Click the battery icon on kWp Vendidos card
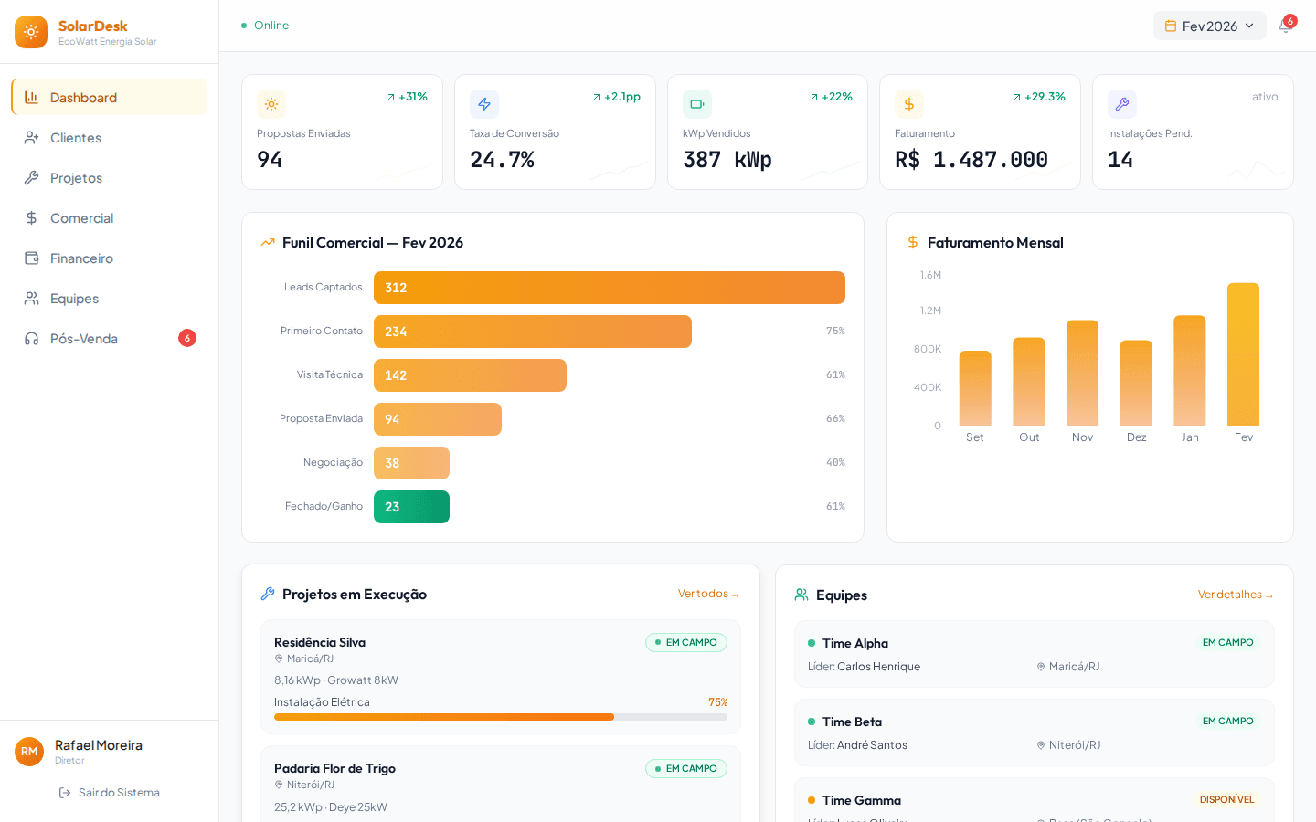Image resolution: width=1316 pixels, height=822 pixels. tap(696, 103)
